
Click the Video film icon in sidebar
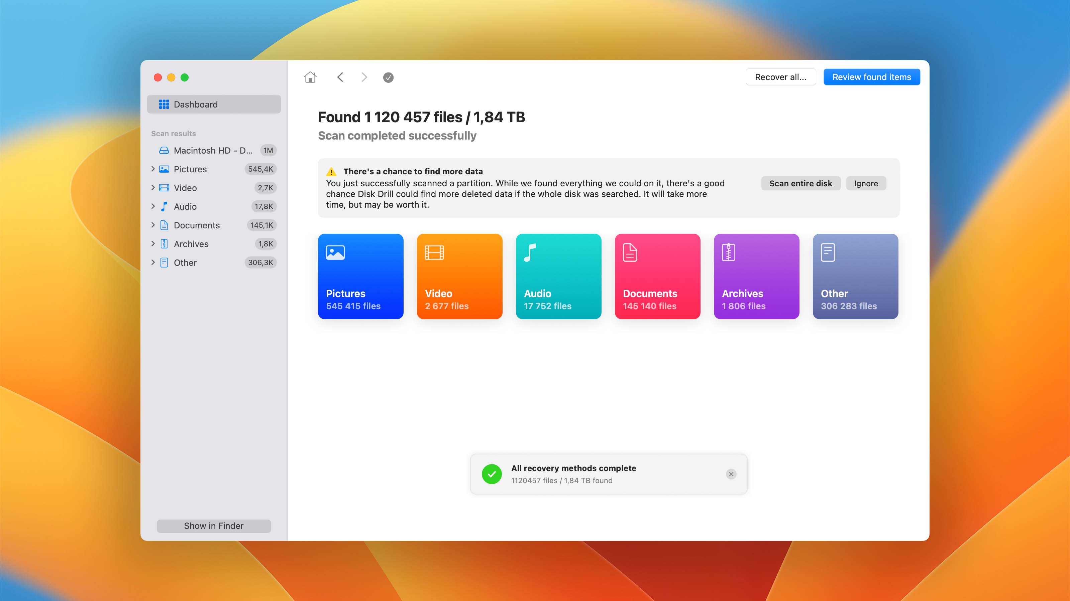tap(164, 187)
